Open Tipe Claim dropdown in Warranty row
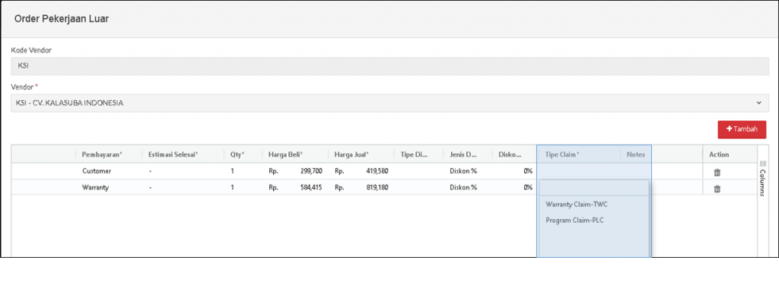779x292 pixels. pyautogui.click(x=593, y=188)
